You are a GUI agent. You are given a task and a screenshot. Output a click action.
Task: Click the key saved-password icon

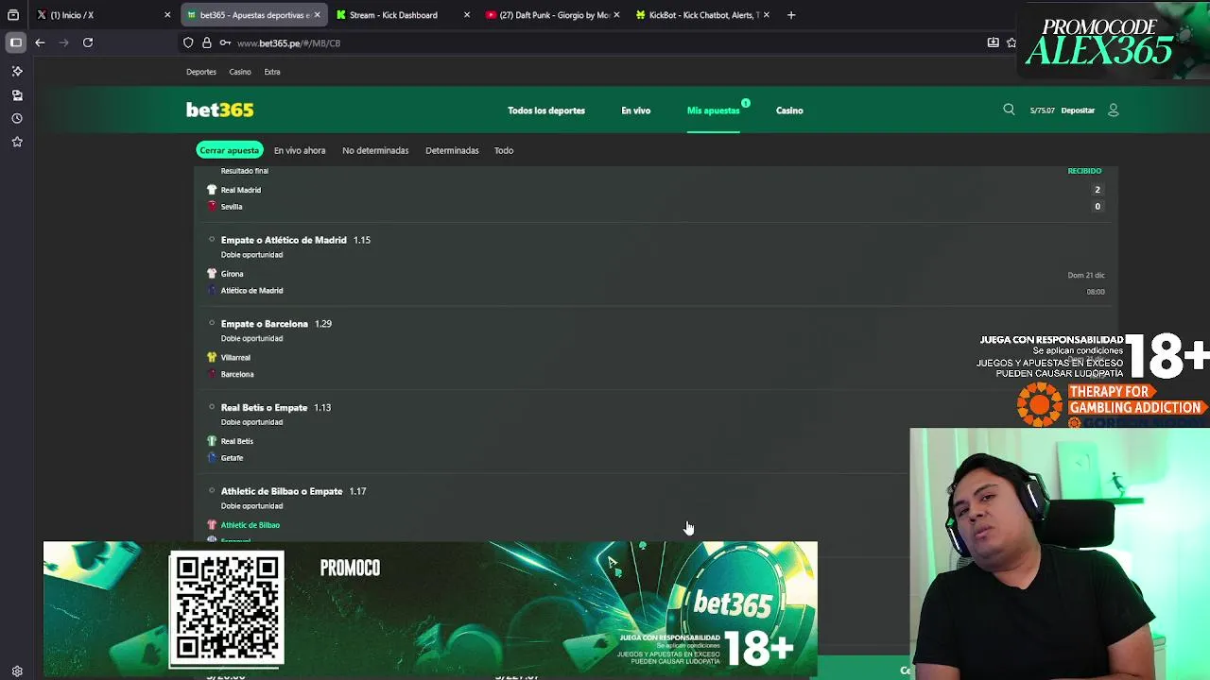pos(225,42)
